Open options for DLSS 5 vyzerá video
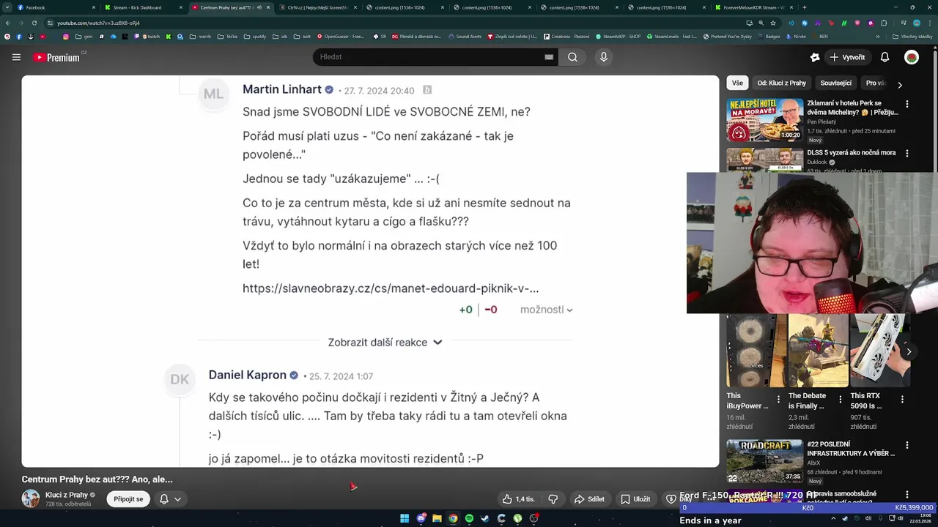 tap(907, 154)
